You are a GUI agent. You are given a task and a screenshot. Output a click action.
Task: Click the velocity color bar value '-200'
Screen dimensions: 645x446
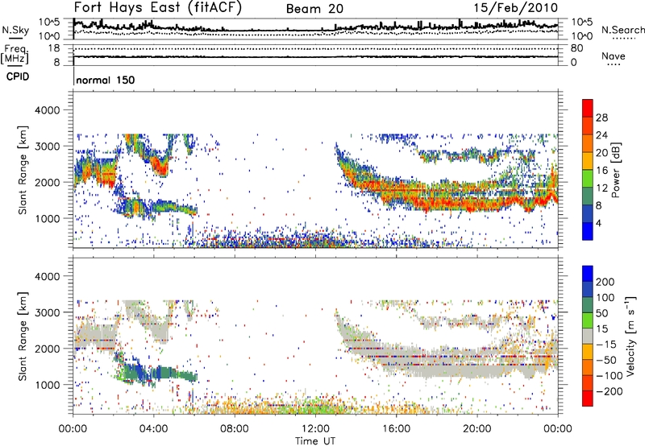[609, 391]
